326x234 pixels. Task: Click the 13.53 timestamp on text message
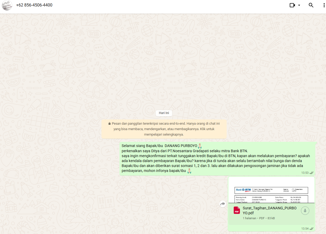point(305,173)
